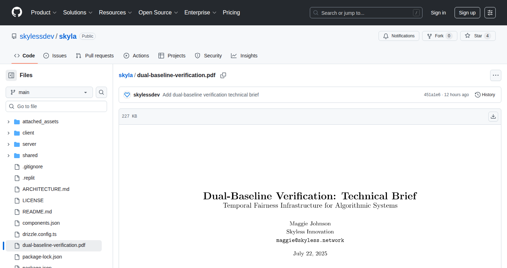Open commit hash 451a1e6
The height and width of the screenshot is (268, 507).
click(432, 95)
